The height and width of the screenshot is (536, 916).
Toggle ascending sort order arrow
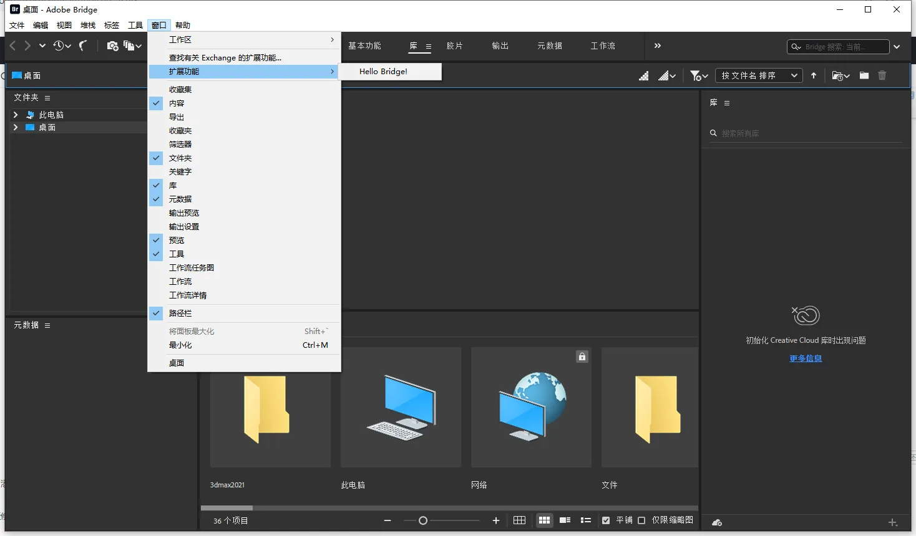pyautogui.click(x=814, y=75)
